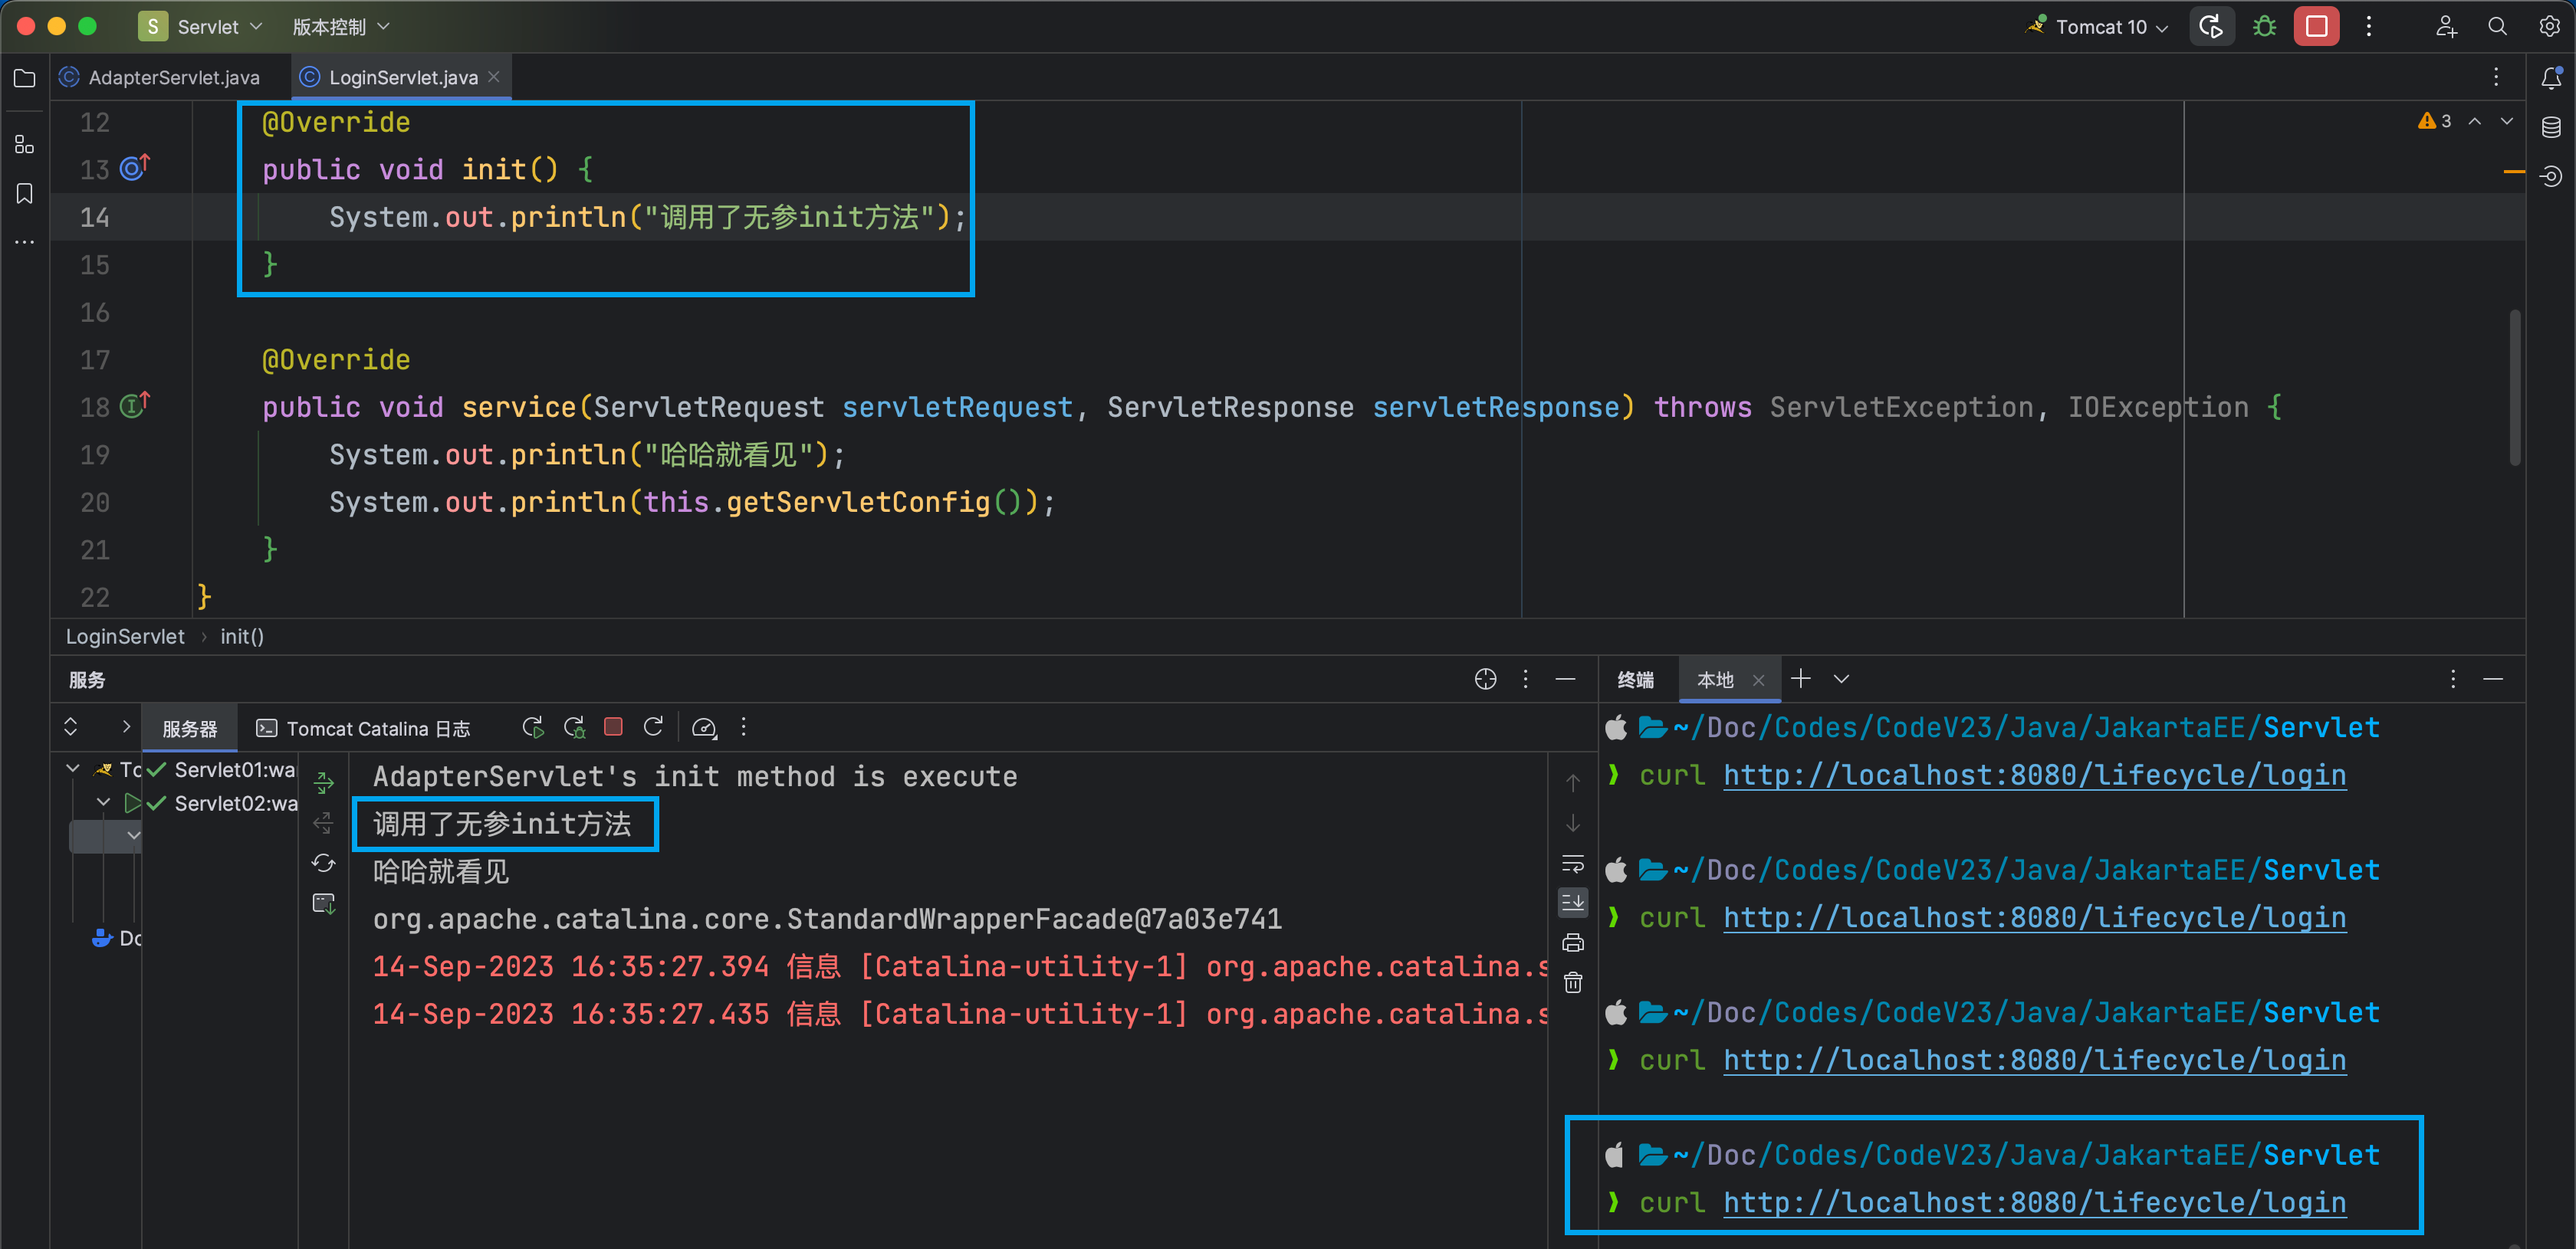Click the Search Everywhere magnifier icon

[2497, 27]
